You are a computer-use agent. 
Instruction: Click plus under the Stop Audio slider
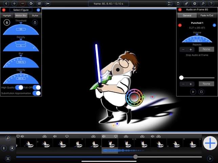191,84
